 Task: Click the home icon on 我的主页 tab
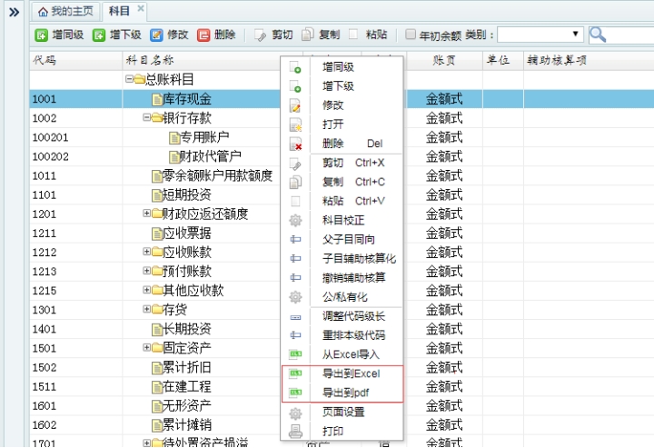[43, 11]
